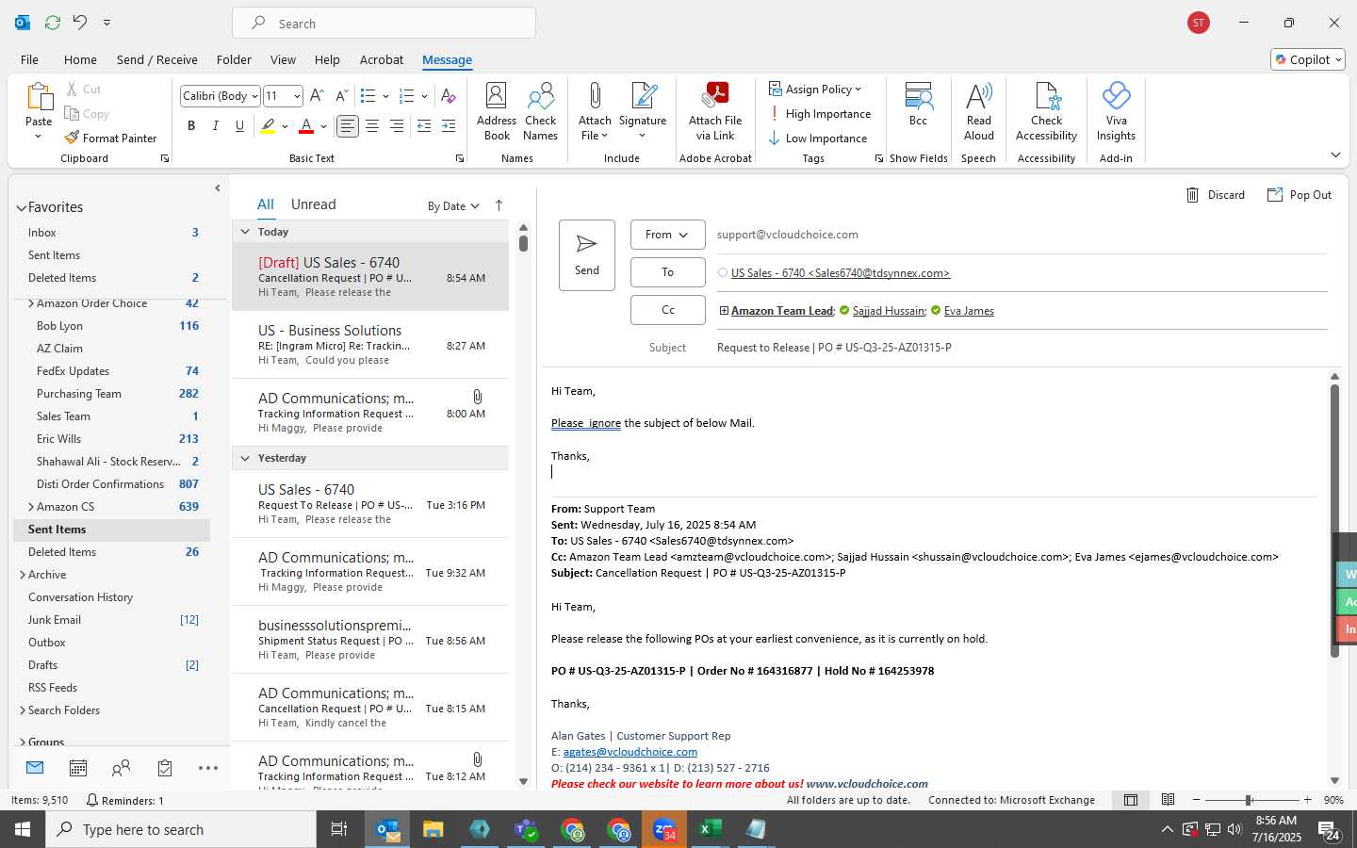The image size is (1357, 848).
Task: Open font size dropdown
Action: (x=297, y=96)
